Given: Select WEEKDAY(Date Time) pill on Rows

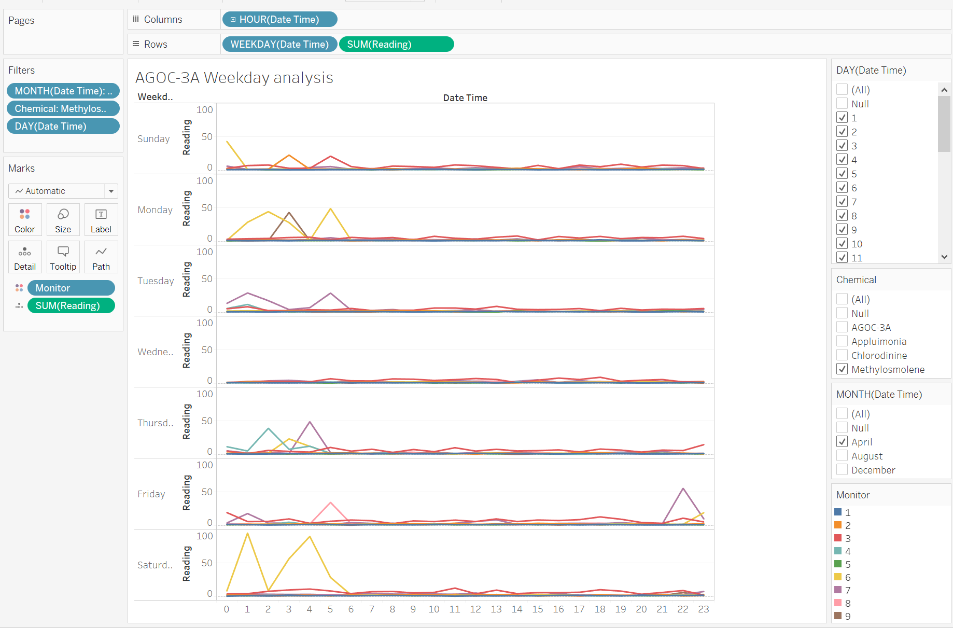Looking at the screenshot, I should point(279,44).
